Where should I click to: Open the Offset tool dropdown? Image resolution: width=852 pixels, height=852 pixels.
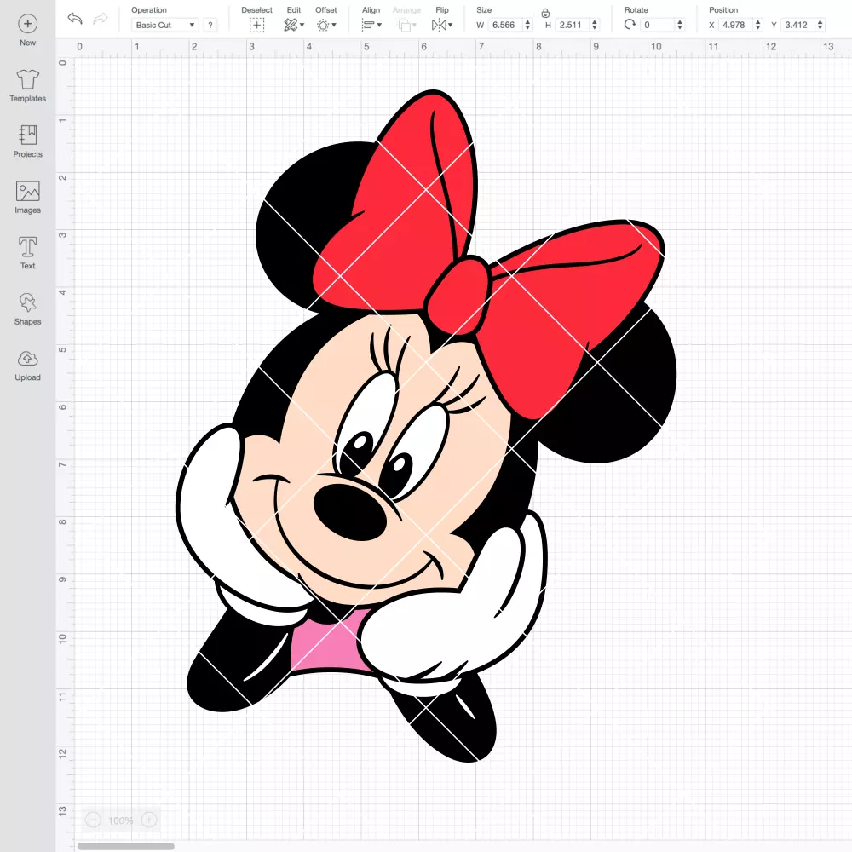click(326, 25)
